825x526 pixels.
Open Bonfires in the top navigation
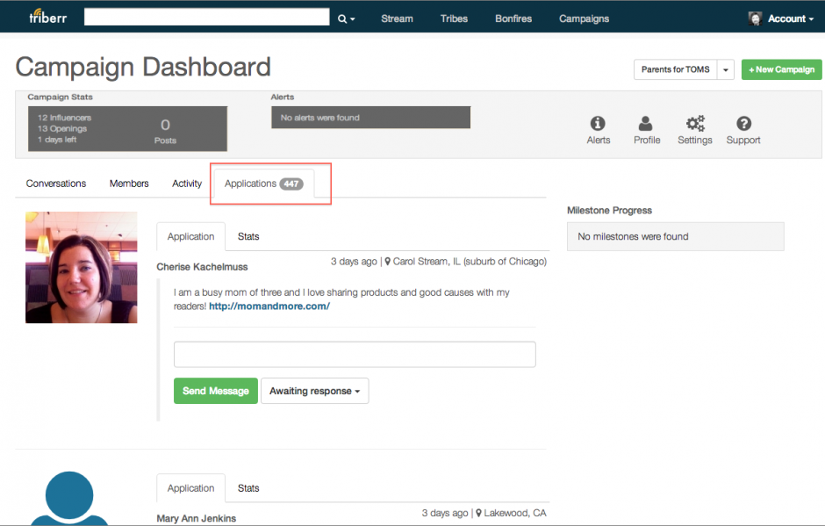[513, 18]
